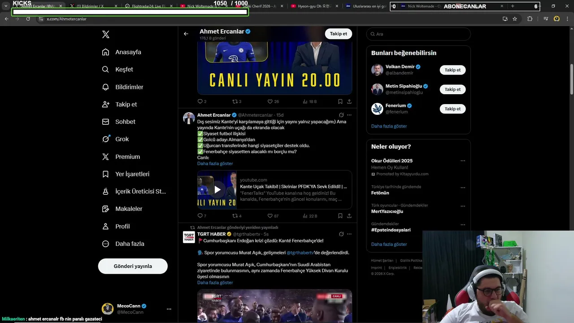Open MertYazıcıoğlu trending topic
The image size is (574, 323).
387,211
